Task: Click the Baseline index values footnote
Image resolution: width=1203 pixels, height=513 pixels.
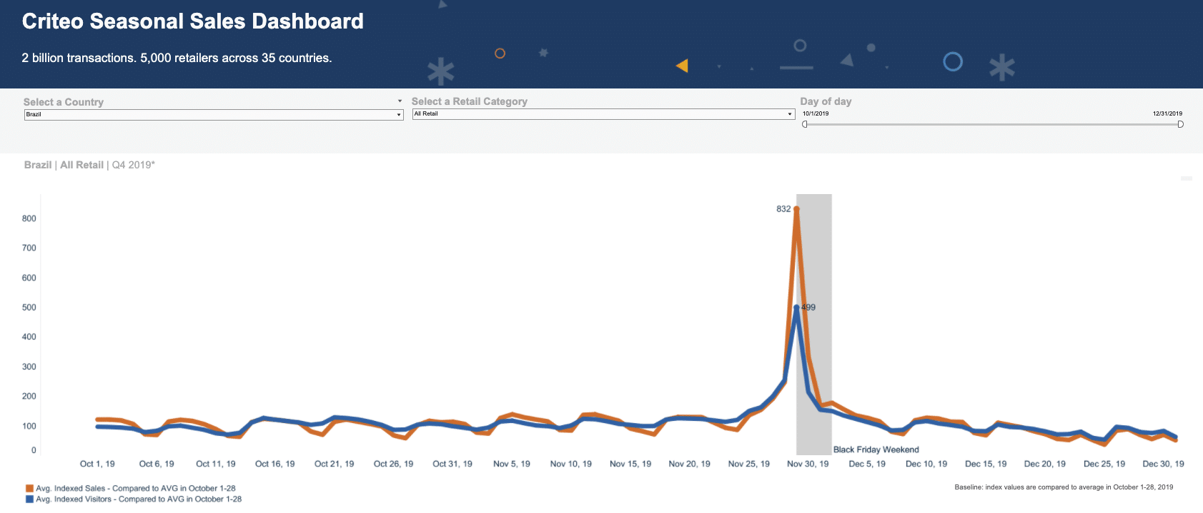Action: click(1064, 487)
